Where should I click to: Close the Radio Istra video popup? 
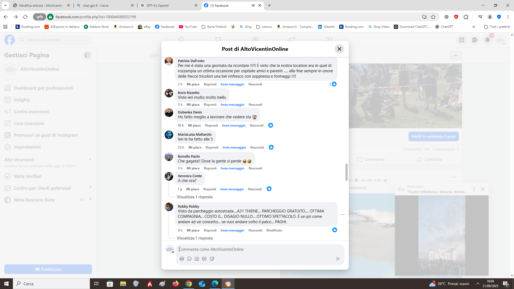click(x=483, y=189)
